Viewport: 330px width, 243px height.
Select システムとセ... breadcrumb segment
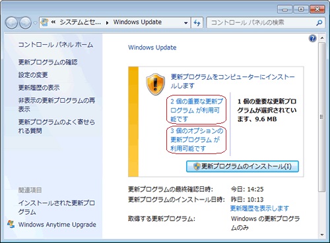[x=81, y=22]
